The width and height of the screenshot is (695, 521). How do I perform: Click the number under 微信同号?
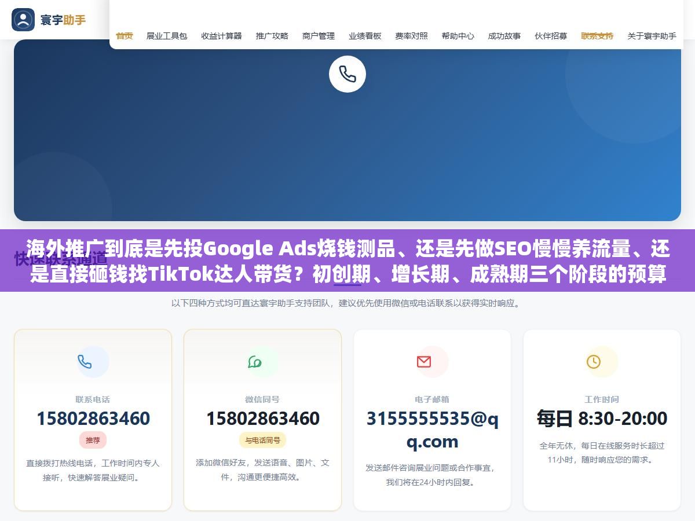262,418
